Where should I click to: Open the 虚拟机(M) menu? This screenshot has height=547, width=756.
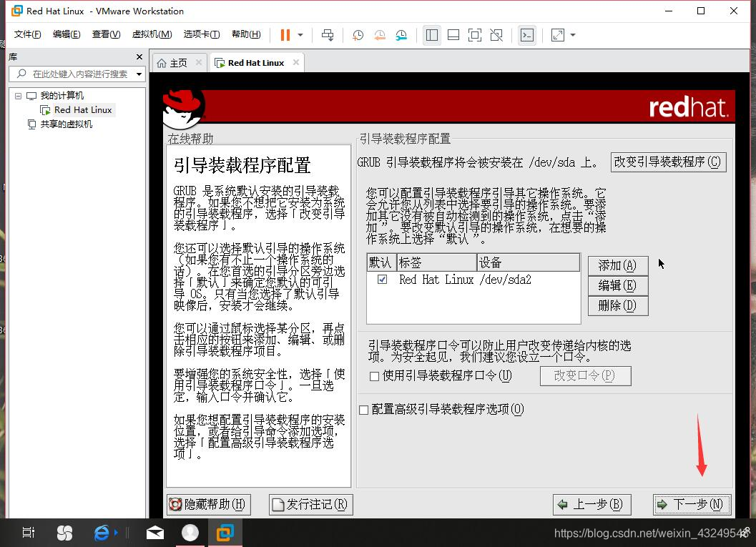point(152,34)
